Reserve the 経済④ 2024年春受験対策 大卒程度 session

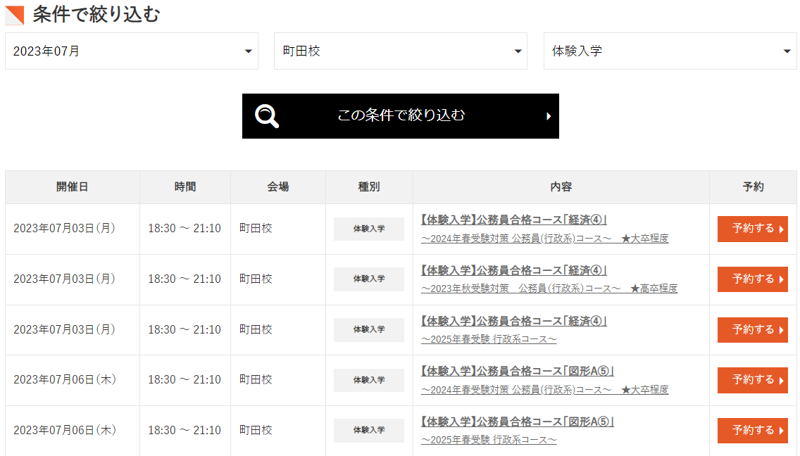point(753,229)
